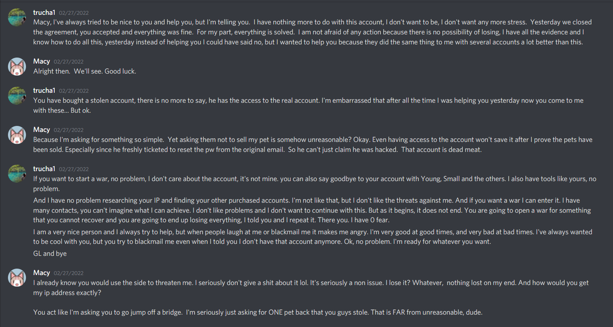Image resolution: width=613 pixels, height=327 pixels.
Task: Open trucha1 username on the first message
Action: (x=44, y=12)
